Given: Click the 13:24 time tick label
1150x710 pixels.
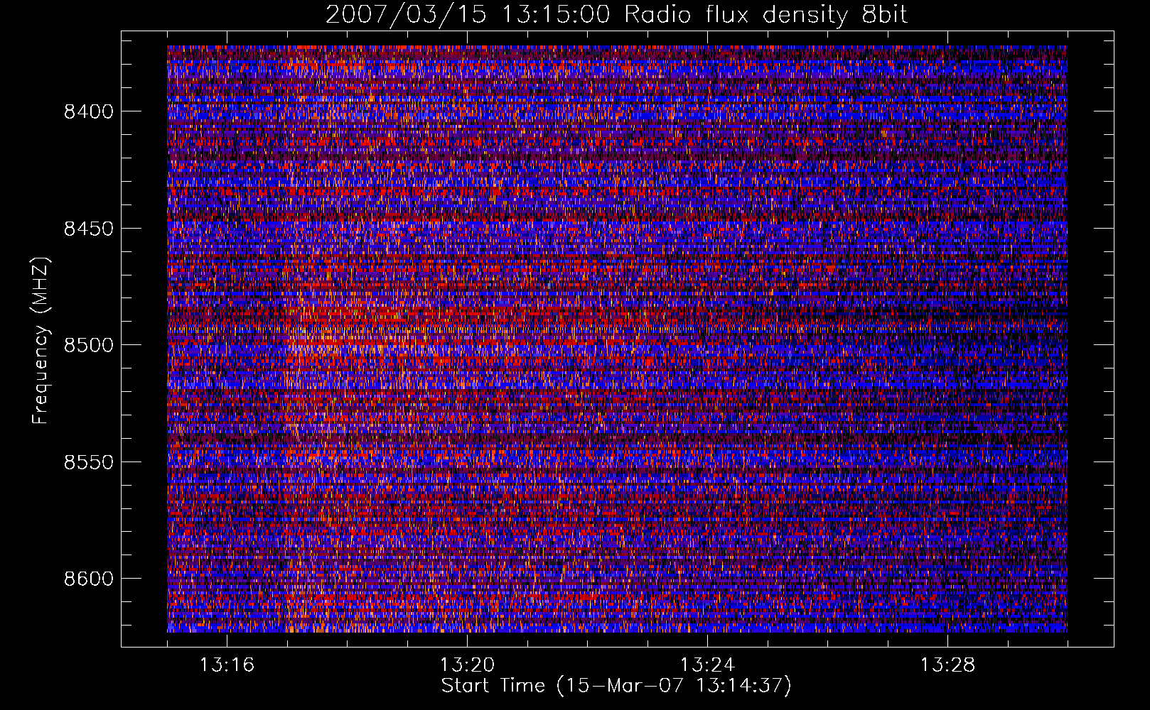Looking at the screenshot, I should tap(707, 665).
